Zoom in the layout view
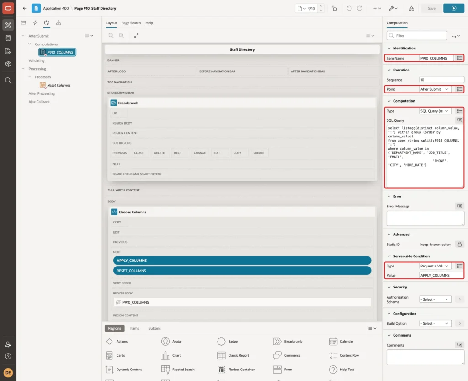Screen dimensions: 468x381 coord(122,35)
